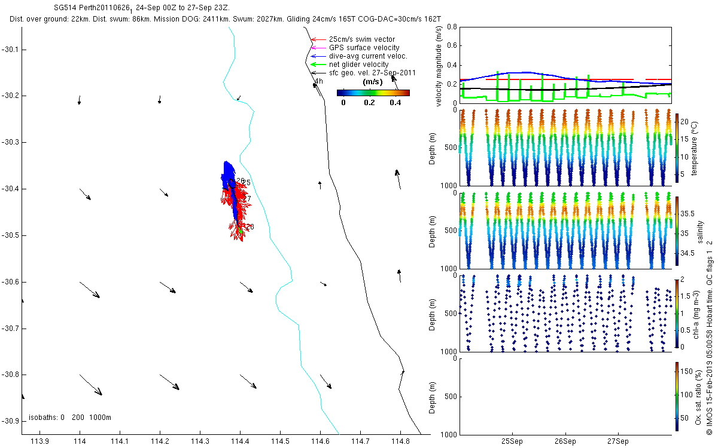Click the velocity magnitude time series plot

[564, 65]
